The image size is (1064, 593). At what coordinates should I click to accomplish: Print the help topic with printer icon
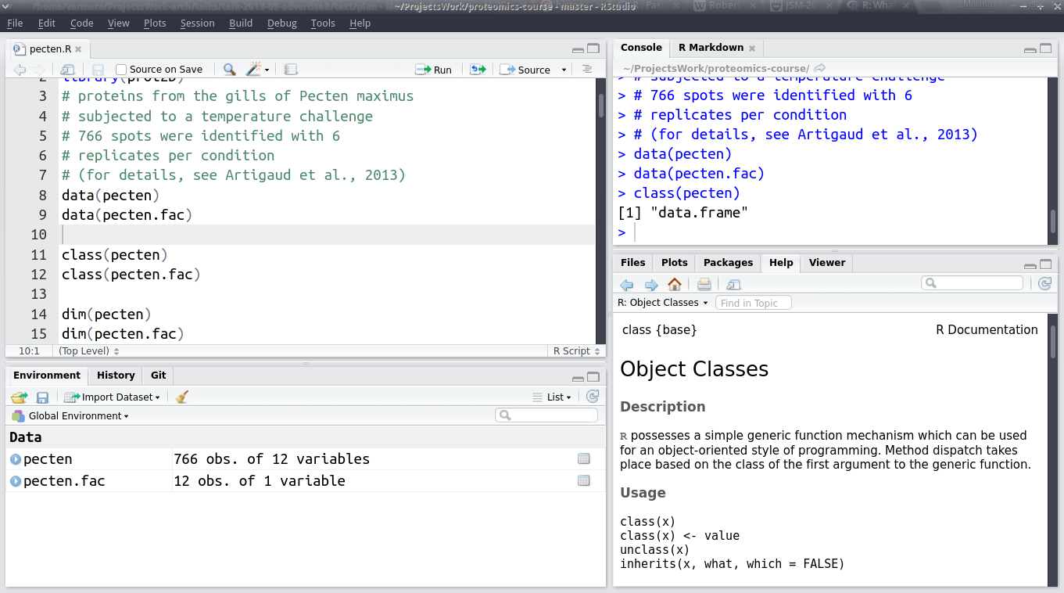pyautogui.click(x=704, y=284)
